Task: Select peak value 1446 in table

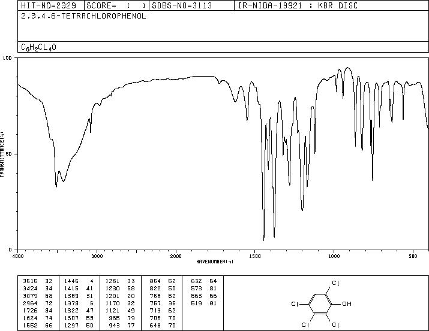Action: pyautogui.click(x=71, y=281)
